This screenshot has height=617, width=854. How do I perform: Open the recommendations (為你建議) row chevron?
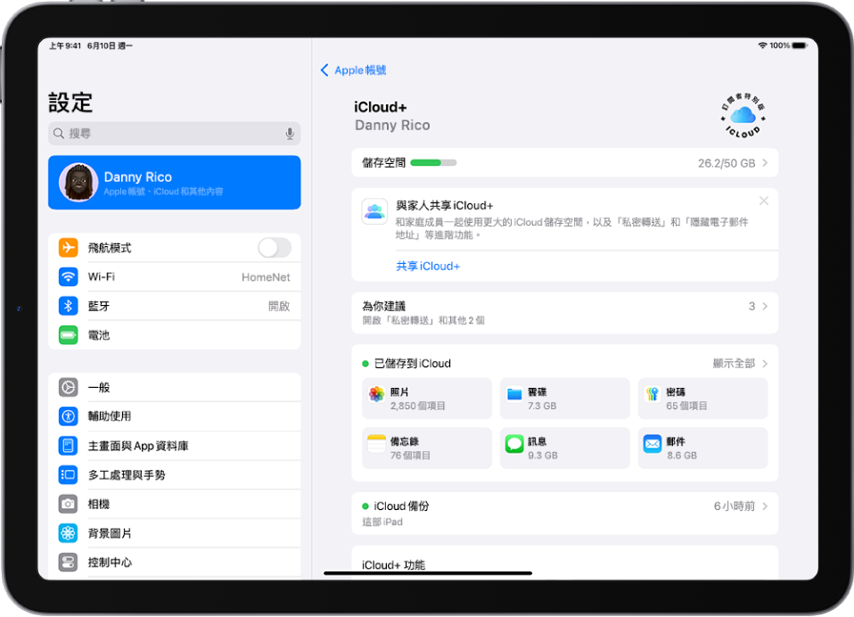pos(765,306)
